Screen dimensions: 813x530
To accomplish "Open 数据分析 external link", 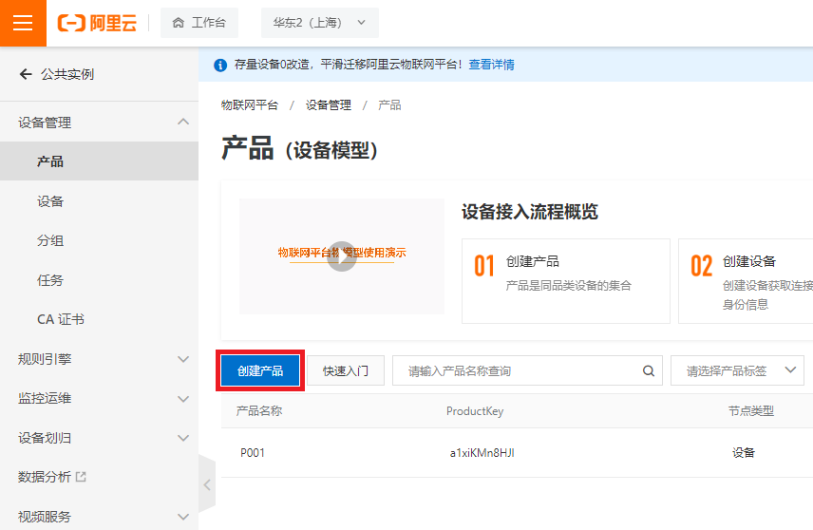I will pos(52,477).
